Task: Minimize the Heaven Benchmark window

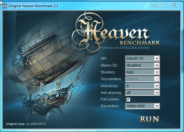Action: point(155,5)
